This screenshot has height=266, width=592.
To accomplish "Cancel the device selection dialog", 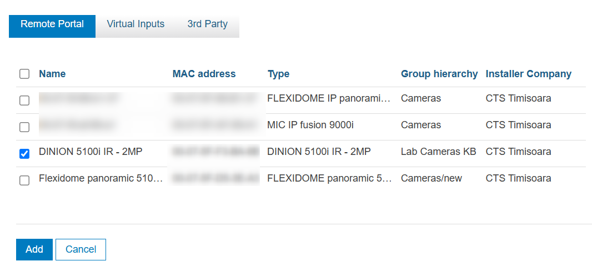I will point(81,249).
